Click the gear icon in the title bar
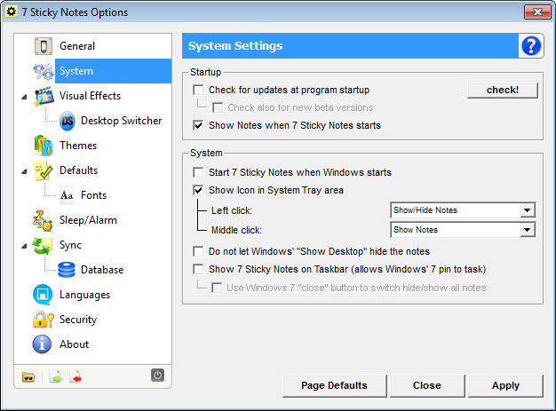The image size is (556, 411). (12, 12)
